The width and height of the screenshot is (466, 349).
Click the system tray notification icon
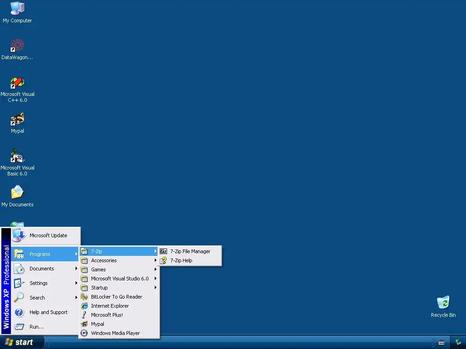click(458, 342)
